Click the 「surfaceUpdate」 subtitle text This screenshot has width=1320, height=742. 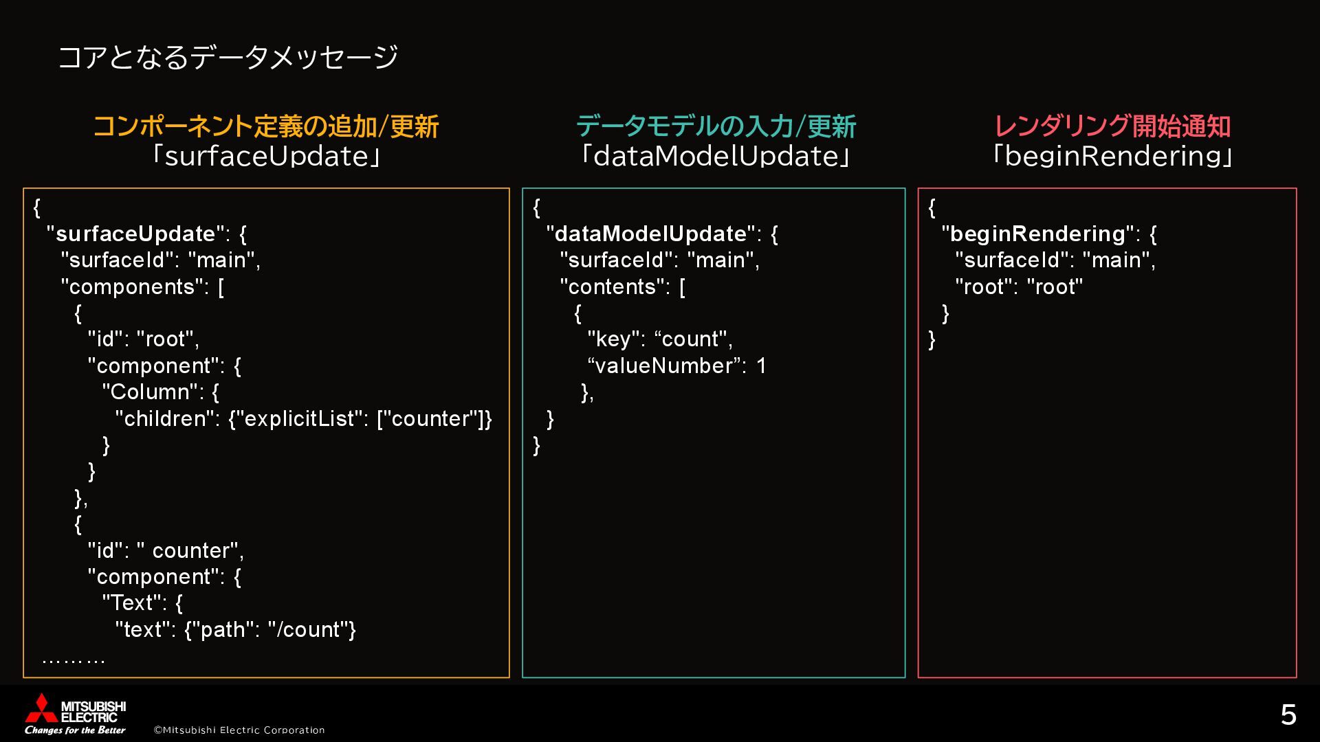pos(265,157)
